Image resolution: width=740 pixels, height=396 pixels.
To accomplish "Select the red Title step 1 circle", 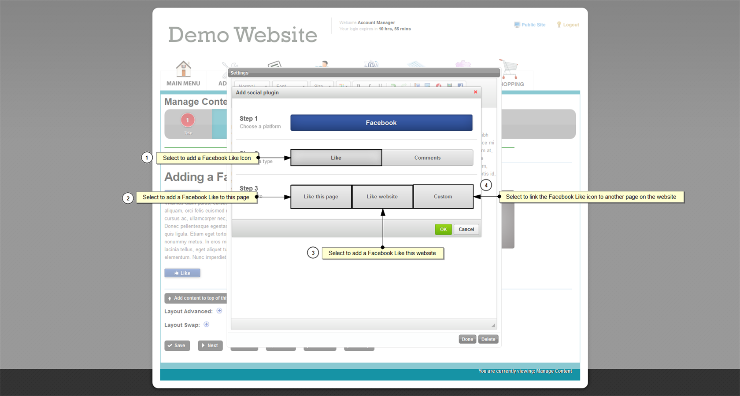I will point(188,120).
